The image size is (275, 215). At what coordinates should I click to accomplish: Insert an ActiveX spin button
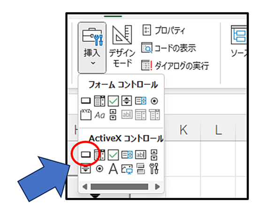pos(85,169)
